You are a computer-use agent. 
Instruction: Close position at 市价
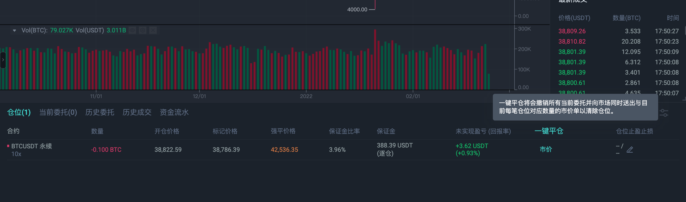(x=546, y=149)
